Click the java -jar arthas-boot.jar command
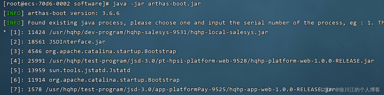Screen dimensions: 384x95 click(x=157, y=4)
